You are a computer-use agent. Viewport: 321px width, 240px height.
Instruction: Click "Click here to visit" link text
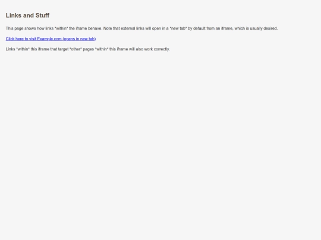tap(21, 39)
